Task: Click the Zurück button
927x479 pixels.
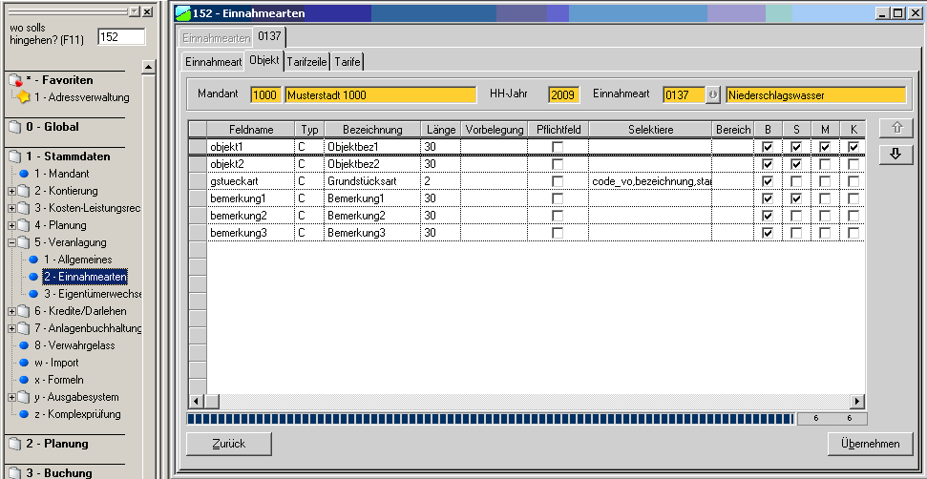Action: point(229,444)
